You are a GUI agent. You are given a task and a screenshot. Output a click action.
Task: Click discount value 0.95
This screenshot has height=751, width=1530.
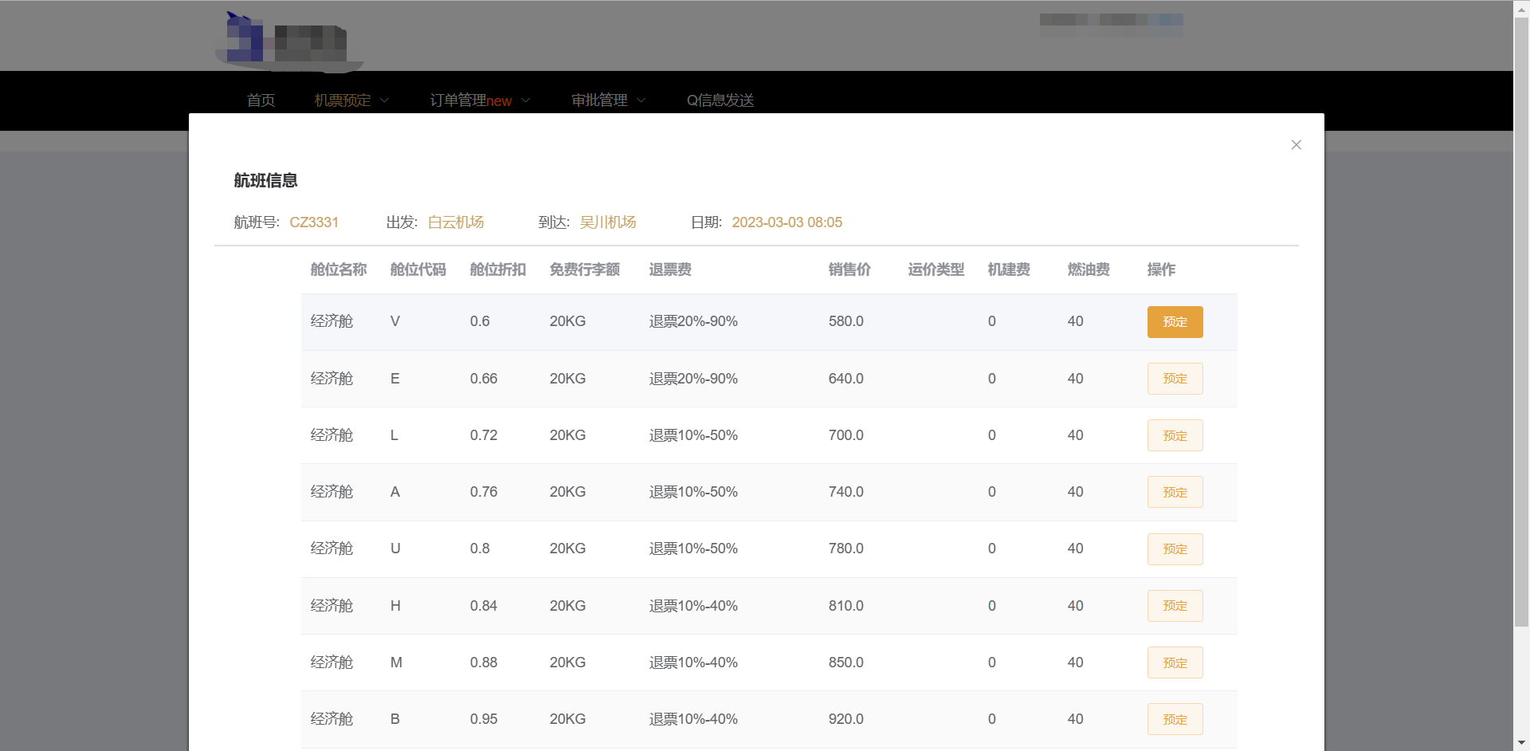(484, 719)
